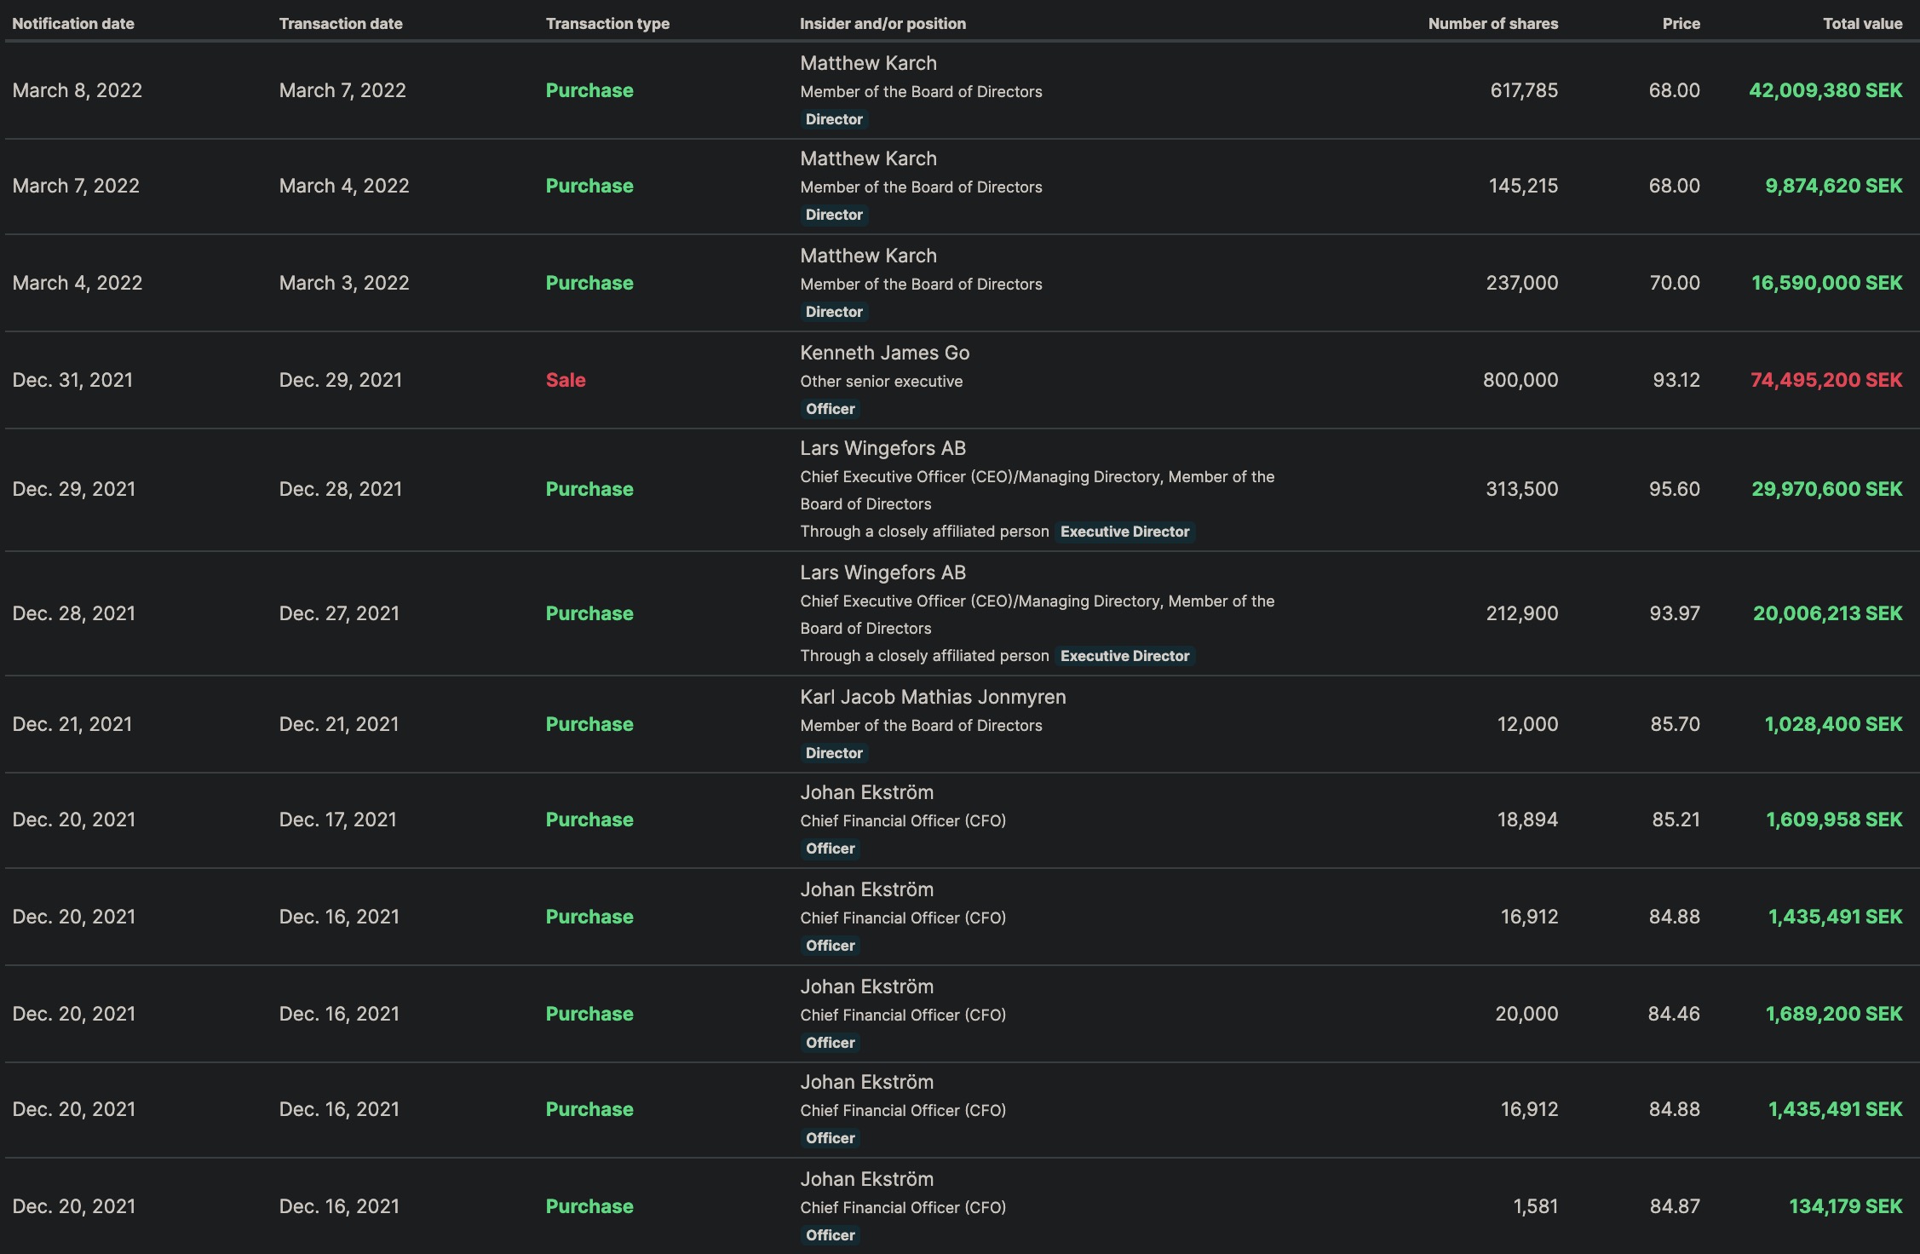
Task: Select the red Sale transaction label
Action: coord(566,380)
